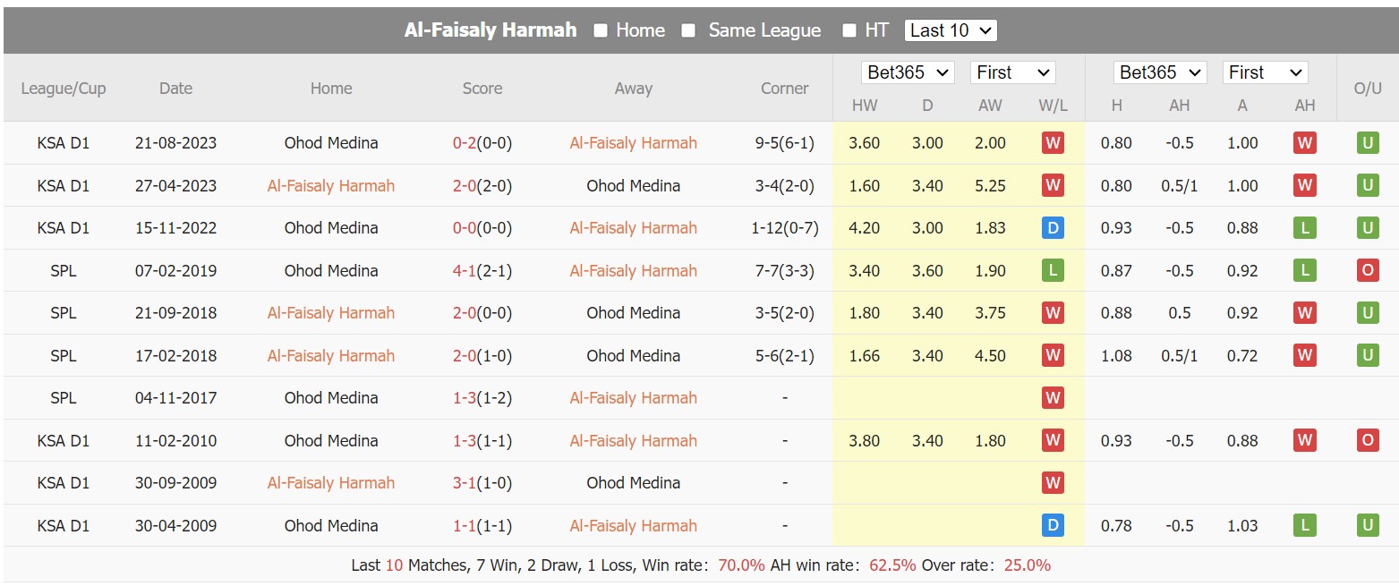This screenshot has width=1399, height=586.
Task: Open the Last 10 dropdown
Action: click(x=951, y=30)
